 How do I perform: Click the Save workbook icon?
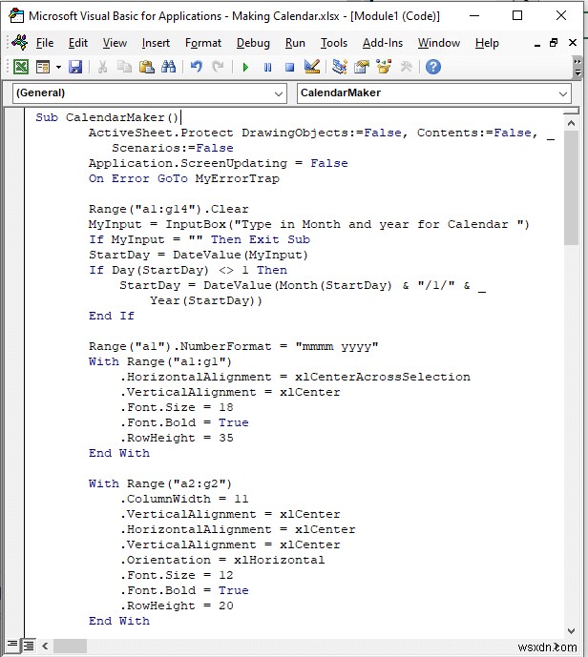(x=75, y=67)
